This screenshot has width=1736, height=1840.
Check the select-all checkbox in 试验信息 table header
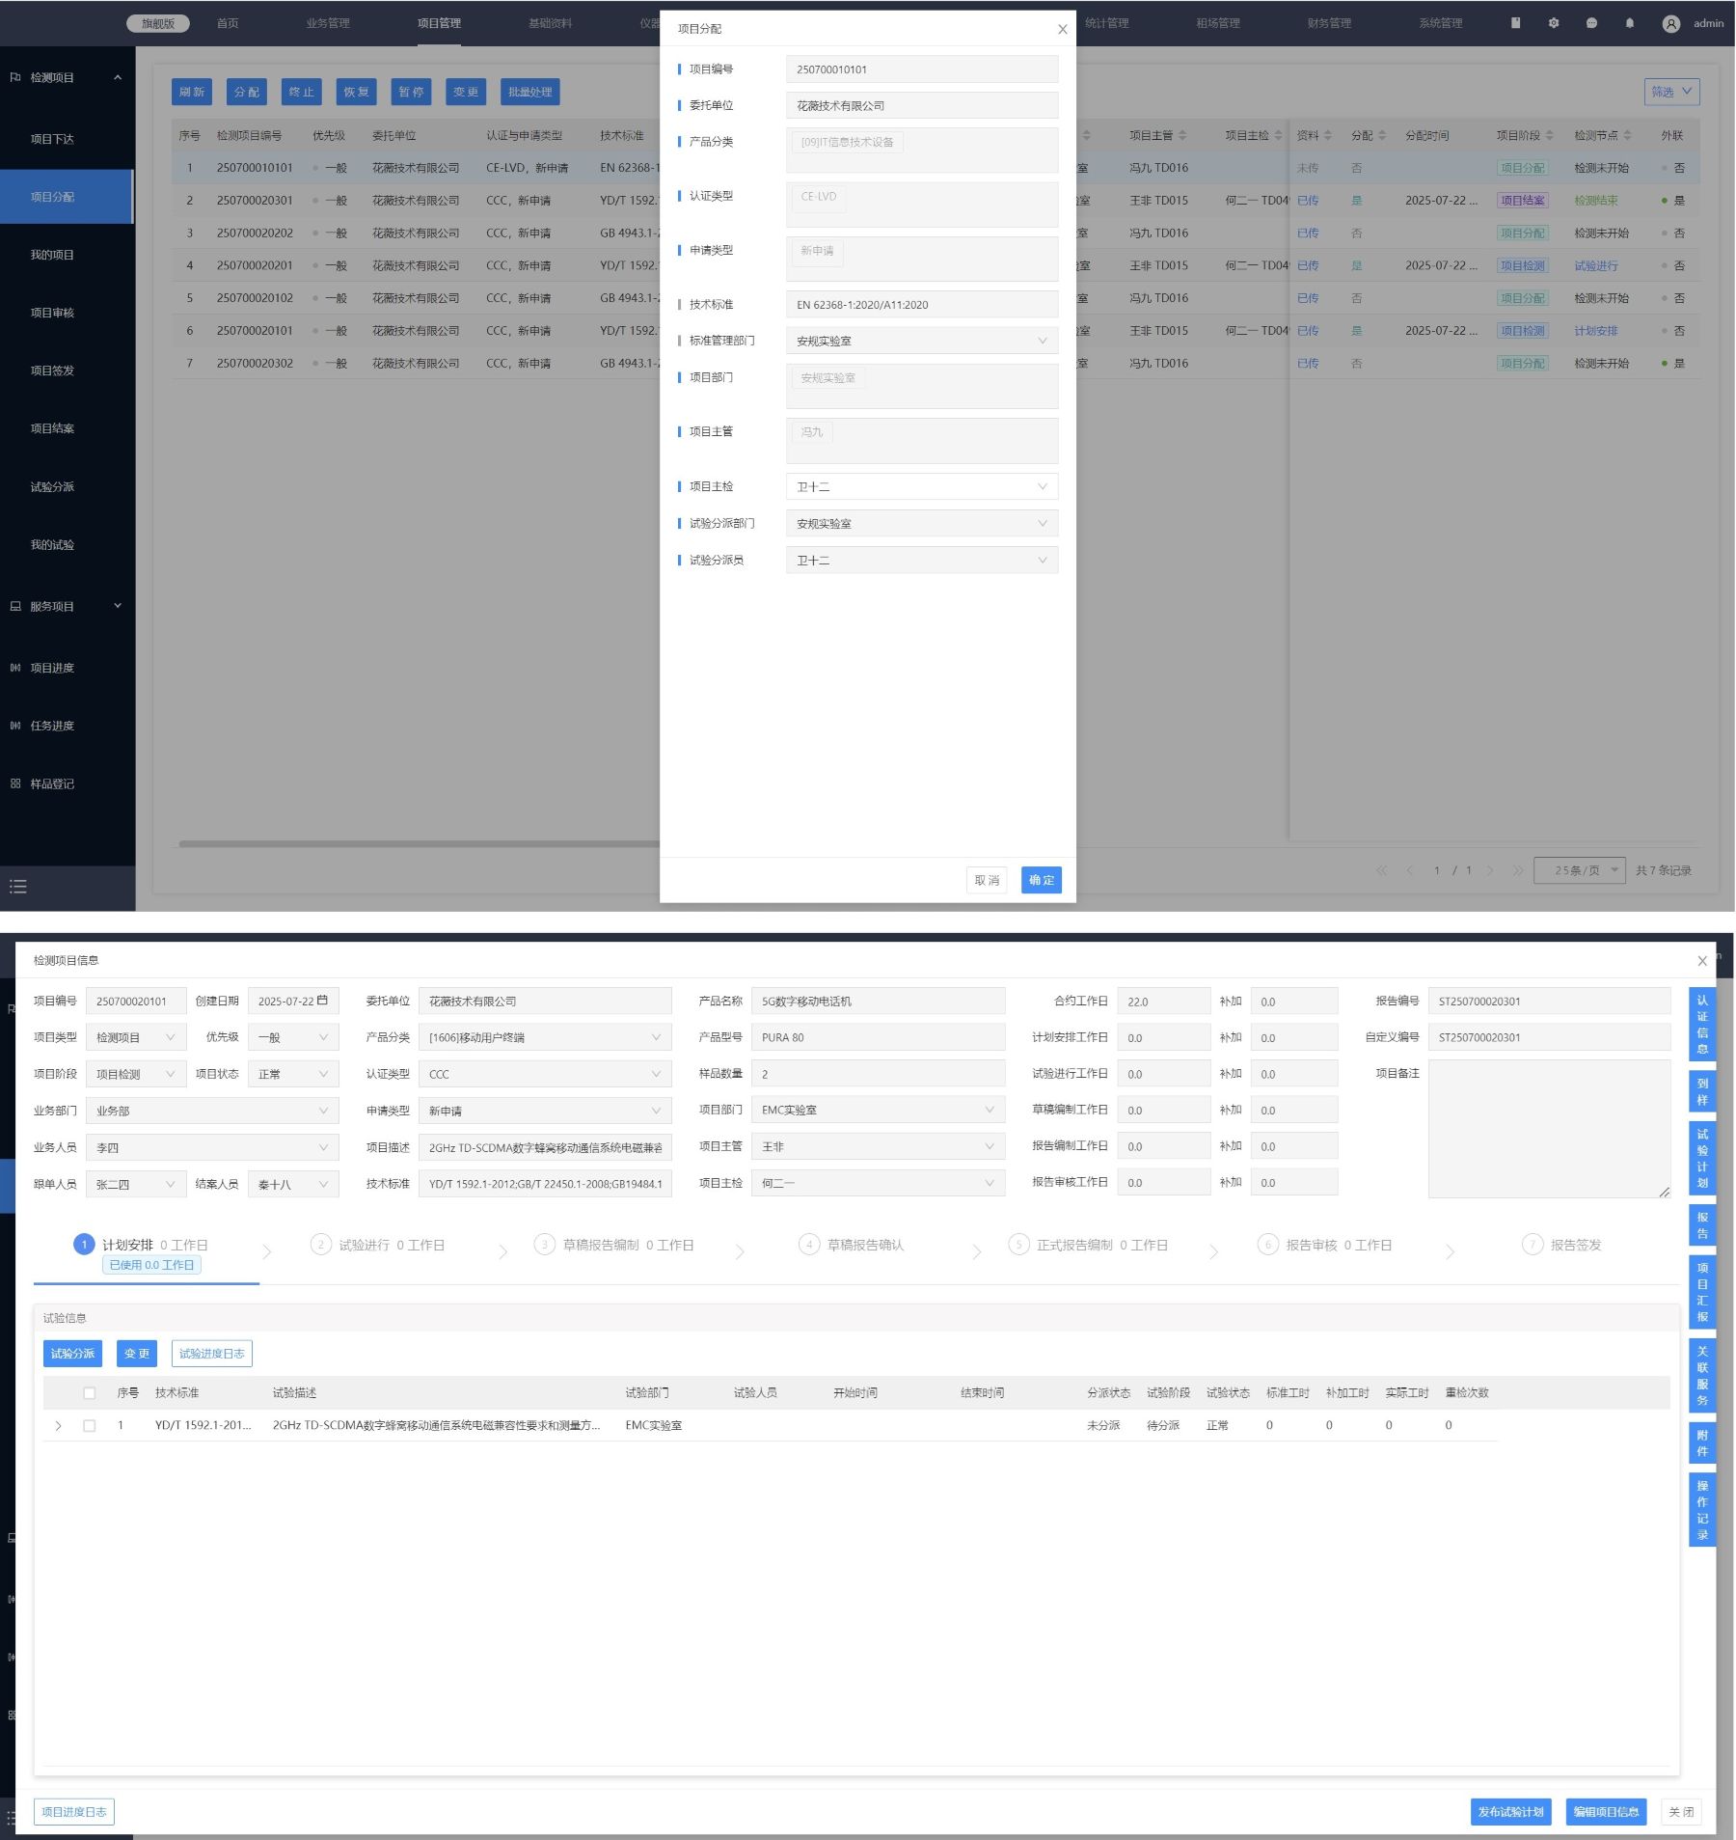90,1392
